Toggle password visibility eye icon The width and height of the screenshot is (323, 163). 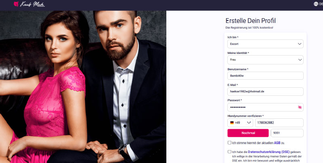[x=300, y=107]
